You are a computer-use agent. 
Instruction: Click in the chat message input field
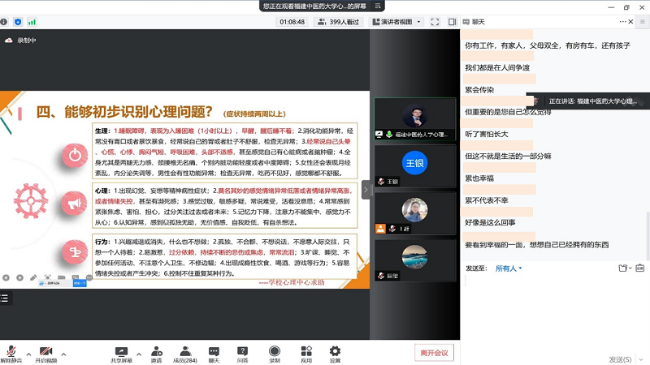pyautogui.click(x=555, y=314)
